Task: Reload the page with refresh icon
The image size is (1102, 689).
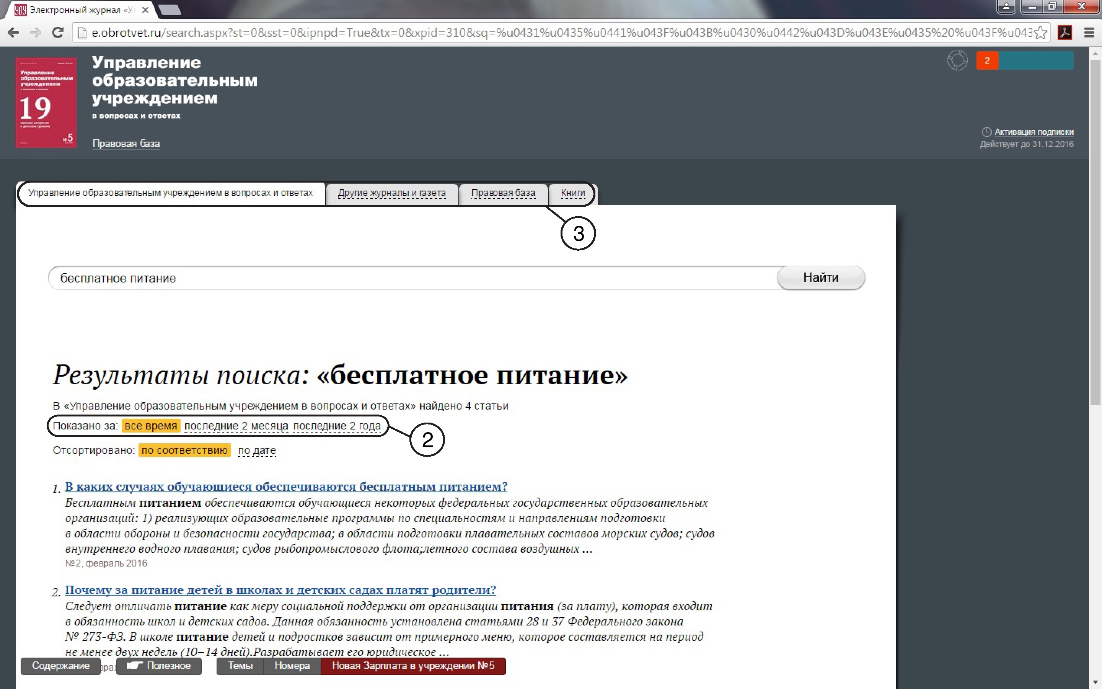Action: point(57,33)
